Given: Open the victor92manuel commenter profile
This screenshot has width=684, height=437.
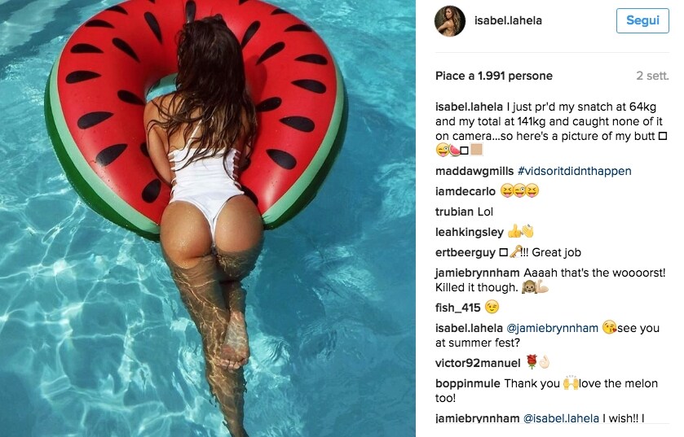Looking at the screenshot, I should pos(478,363).
